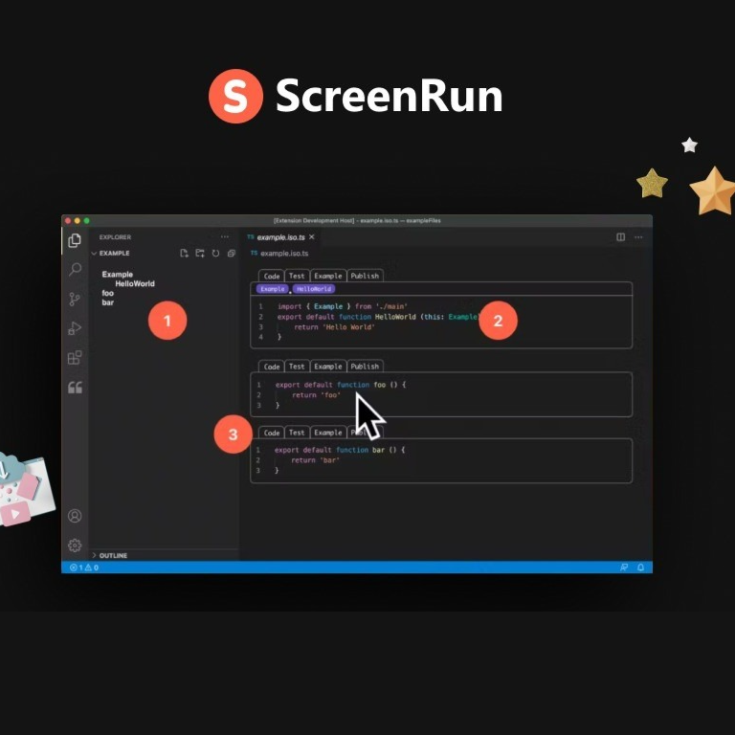Collapse all folders in Explorer
The height and width of the screenshot is (735, 735).
pyautogui.click(x=231, y=253)
